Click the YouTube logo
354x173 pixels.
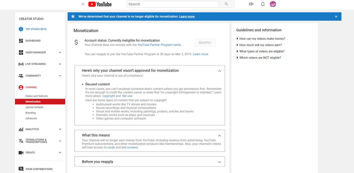[x=100, y=4]
